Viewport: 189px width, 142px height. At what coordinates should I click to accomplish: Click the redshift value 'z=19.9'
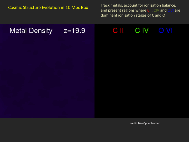[x=74, y=31]
